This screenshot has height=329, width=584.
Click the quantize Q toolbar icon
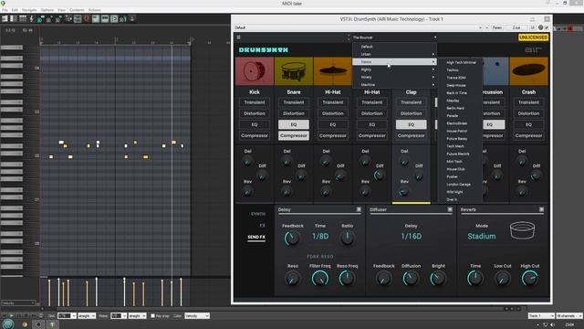point(87,18)
